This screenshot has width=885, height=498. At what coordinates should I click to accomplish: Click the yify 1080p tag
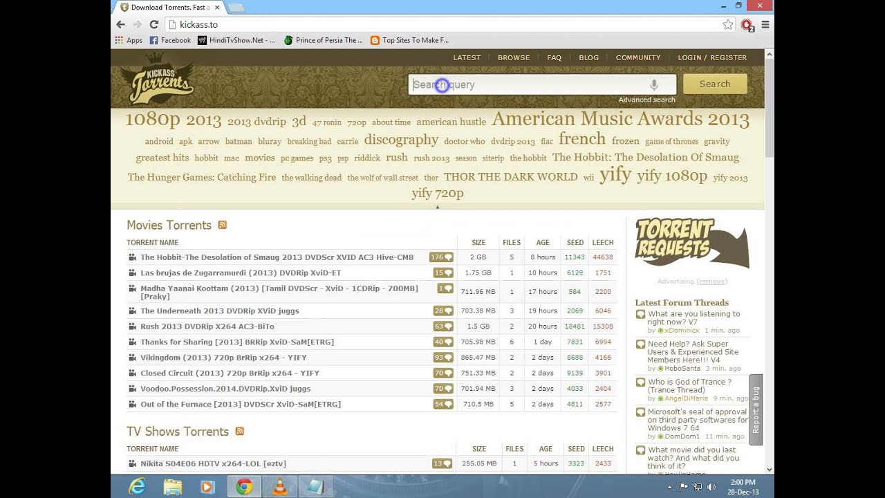(x=672, y=176)
